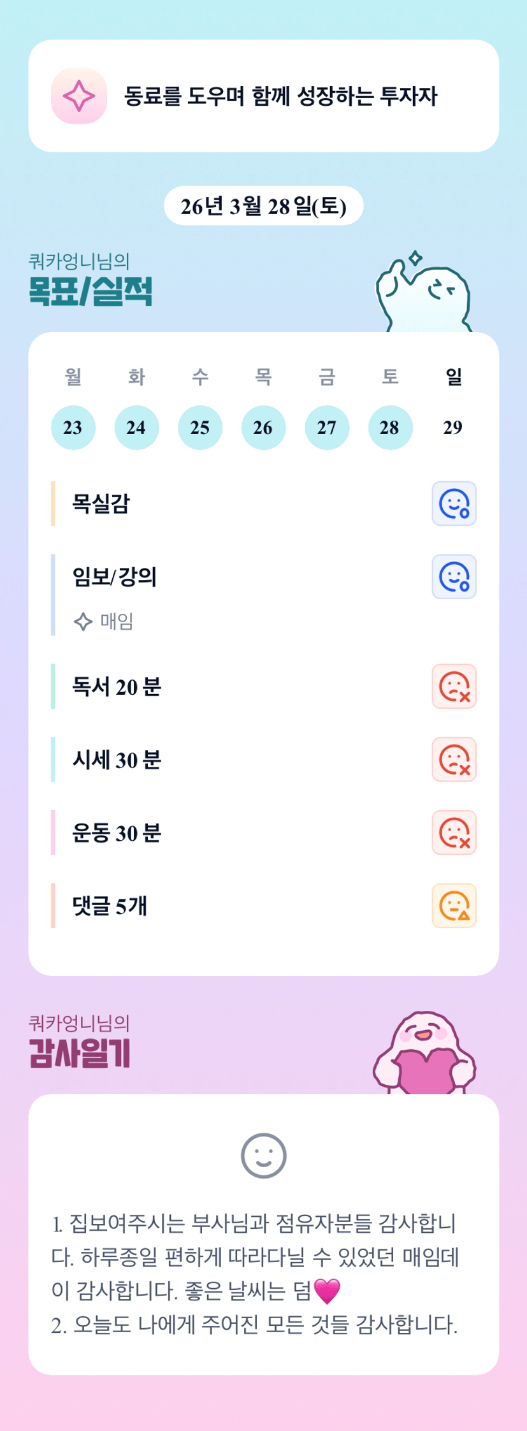Click the gray smiley face in 감사일기
Image resolution: width=527 pixels, height=1431 pixels.
pyautogui.click(x=263, y=1156)
